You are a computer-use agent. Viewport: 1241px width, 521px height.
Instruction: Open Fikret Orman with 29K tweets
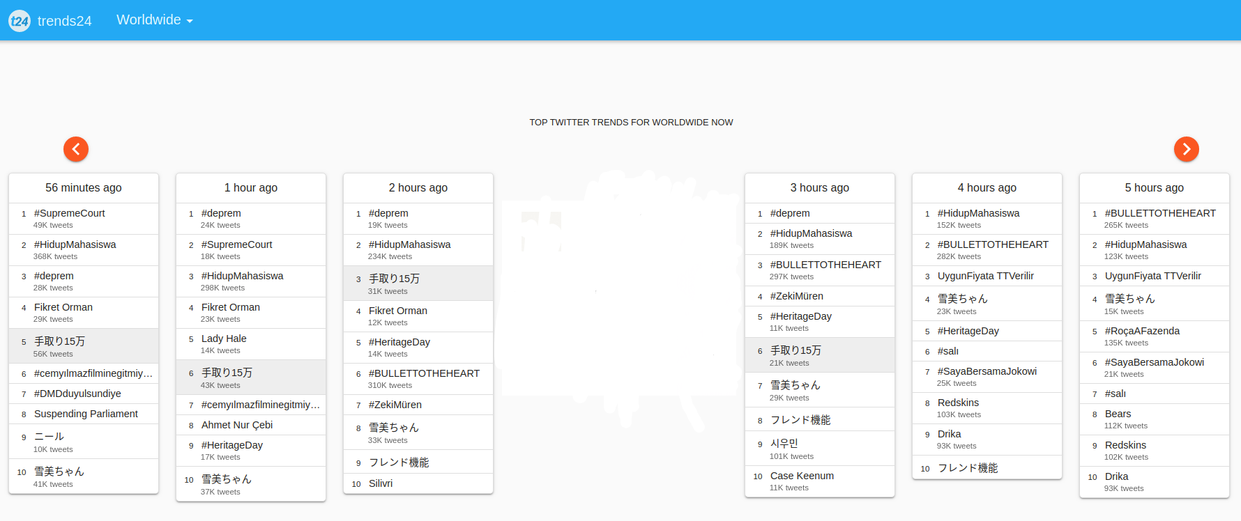[x=63, y=307]
